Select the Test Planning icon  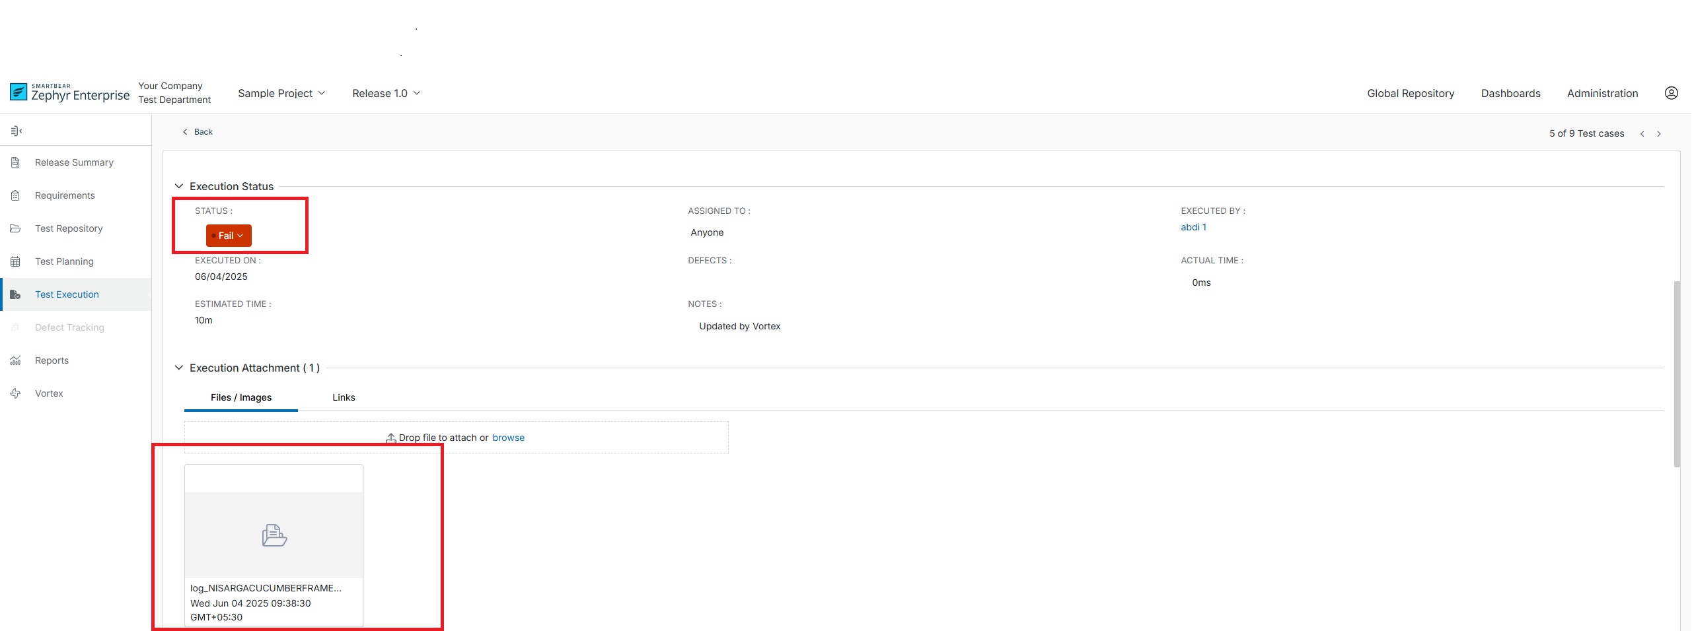click(15, 261)
